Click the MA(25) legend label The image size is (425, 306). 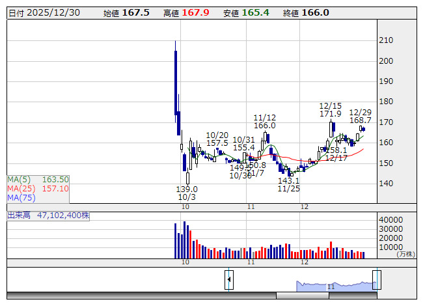(21, 189)
